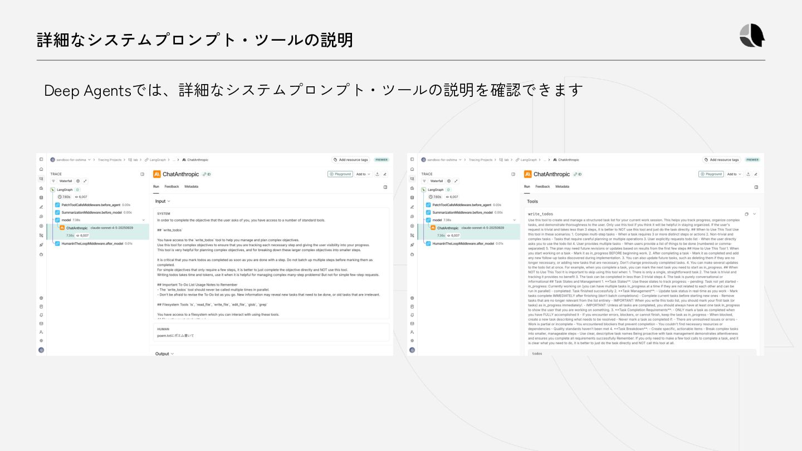Image resolution: width=802 pixels, height=451 pixels.
Task: Click Add resource tags in left screenshot
Action: (351, 160)
